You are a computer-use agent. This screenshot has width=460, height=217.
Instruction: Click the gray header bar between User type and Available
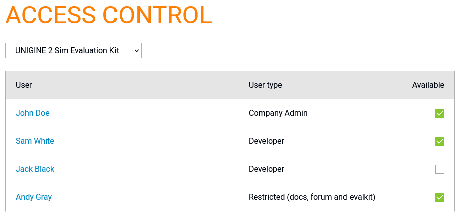[347, 85]
